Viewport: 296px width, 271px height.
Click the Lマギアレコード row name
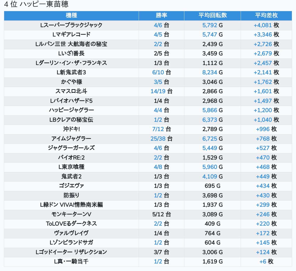click(x=71, y=35)
